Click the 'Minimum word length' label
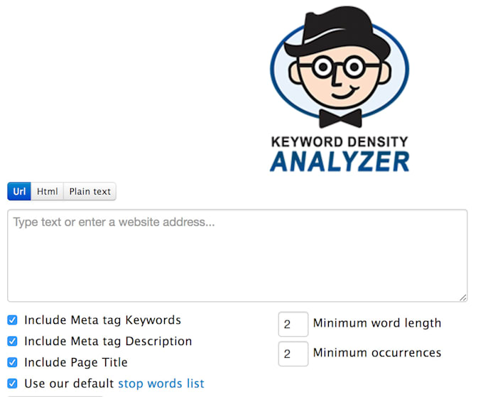483x397 pixels. [377, 324]
